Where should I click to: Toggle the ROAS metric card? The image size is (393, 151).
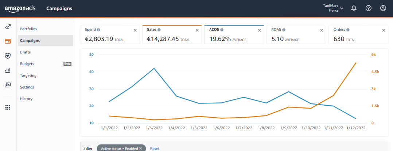point(296,35)
